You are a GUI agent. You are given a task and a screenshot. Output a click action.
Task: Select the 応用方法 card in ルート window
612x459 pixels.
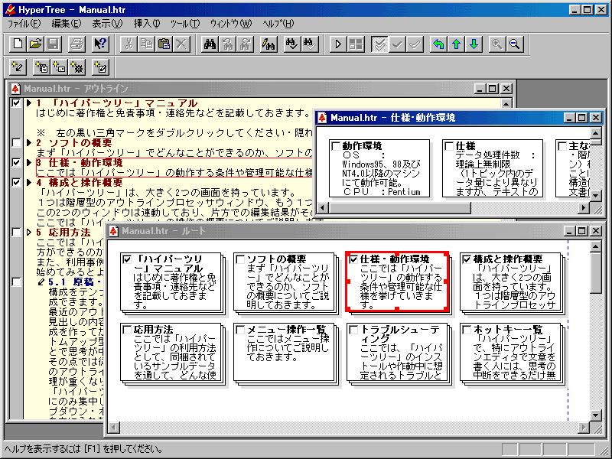171,352
